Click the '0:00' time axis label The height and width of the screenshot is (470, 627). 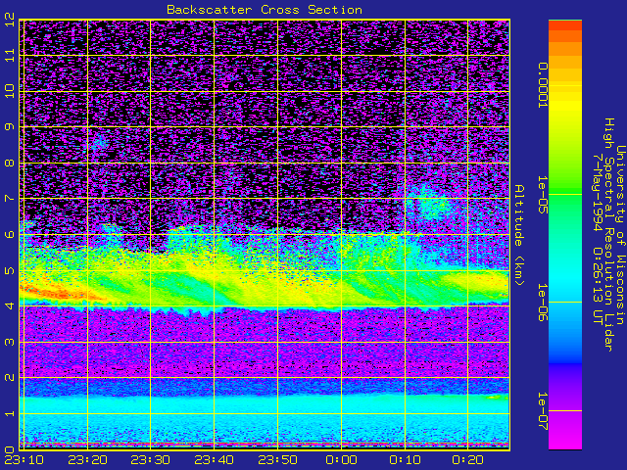point(341,460)
